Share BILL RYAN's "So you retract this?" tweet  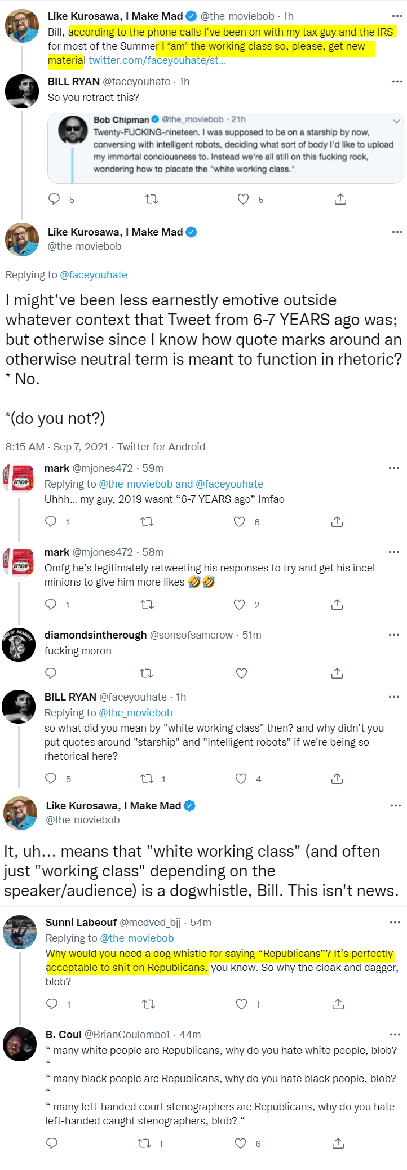[x=340, y=199]
